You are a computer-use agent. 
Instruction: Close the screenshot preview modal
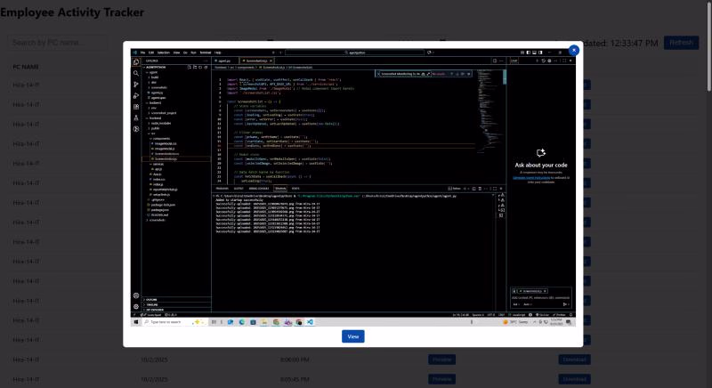coord(573,50)
